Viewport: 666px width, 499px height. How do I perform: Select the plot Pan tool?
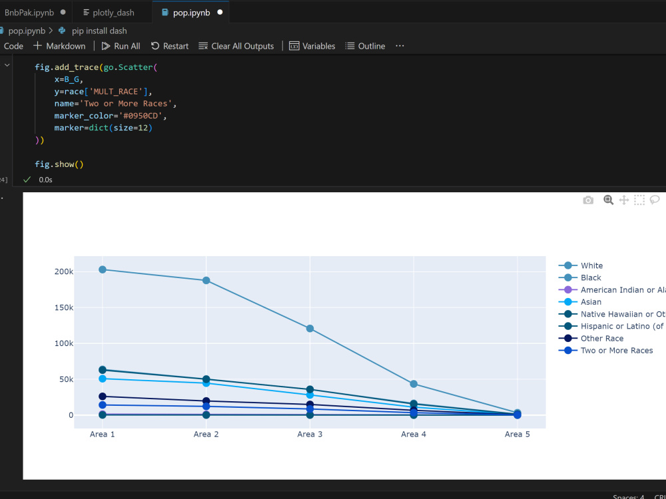(x=624, y=200)
